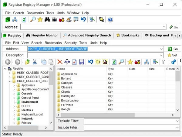Image resolution: width=182 pixels, height=137 pixels.
Task: Expand the HKEY_CLASSES_ROOT tree node
Action: (x=10, y=73)
